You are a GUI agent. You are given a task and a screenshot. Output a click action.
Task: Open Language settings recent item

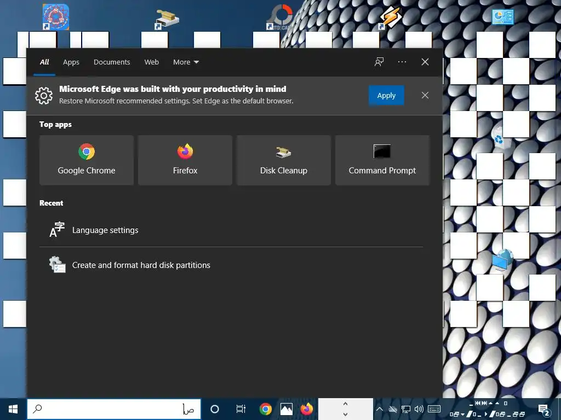[x=231, y=230]
